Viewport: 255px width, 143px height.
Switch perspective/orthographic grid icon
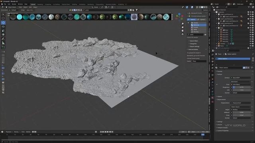tap(182, 34)
